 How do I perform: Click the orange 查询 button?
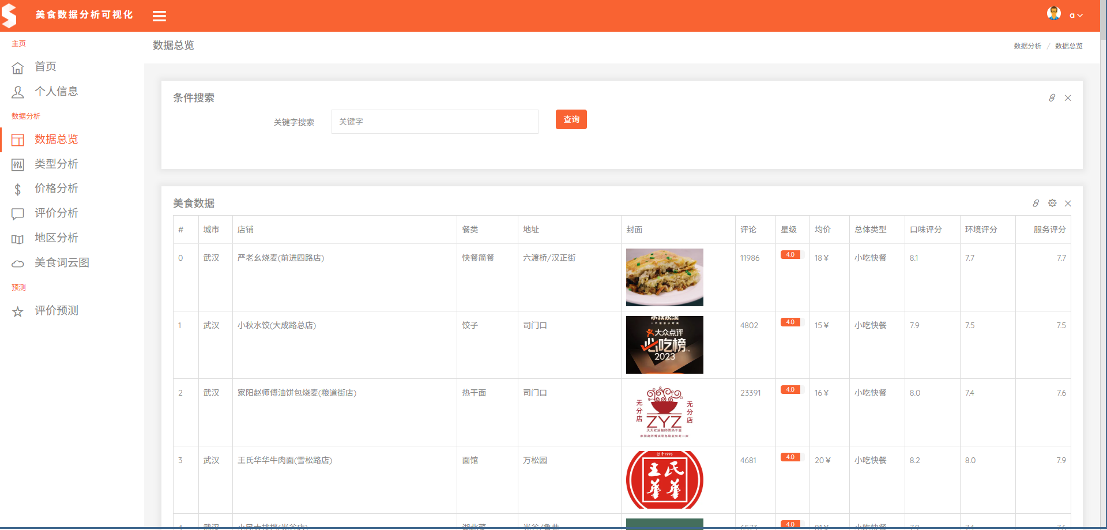coord(571,119)
